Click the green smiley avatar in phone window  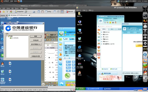61,33
